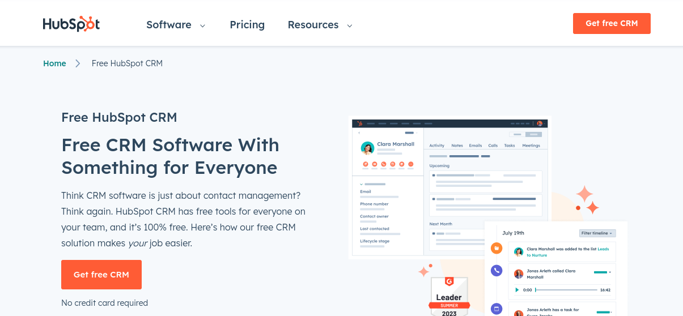Open the user avatar in the mockup's dark bar

click(540, 123)
